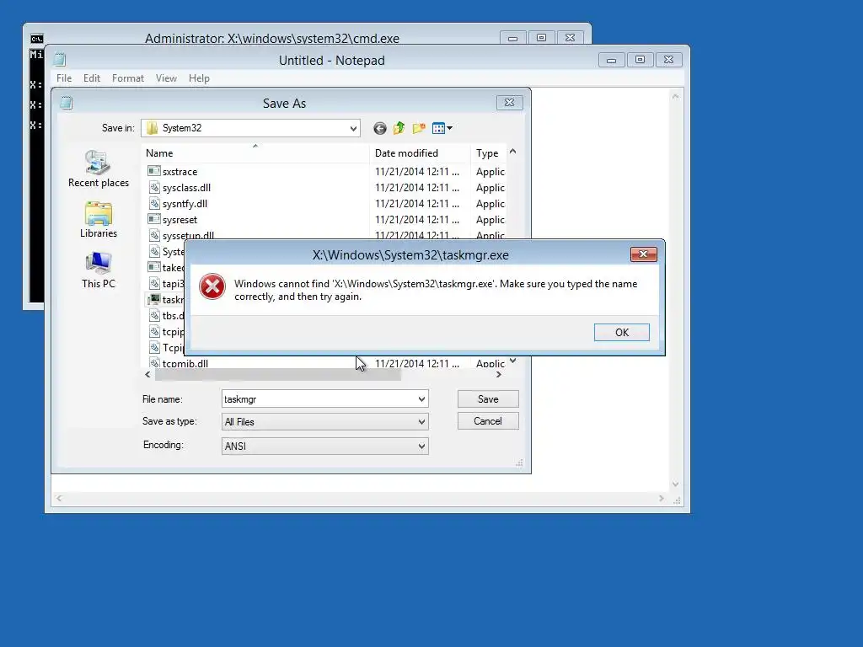863x647 pixels.
Task: Open Notepad's Help menu
Action: coord(199,78)
